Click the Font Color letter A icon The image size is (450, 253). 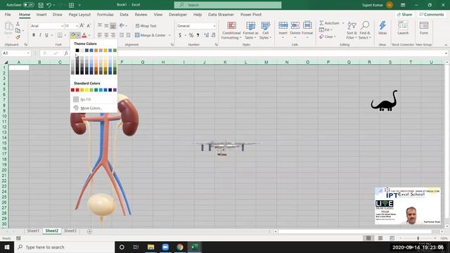pyautogui.click(x=84, y=35)
